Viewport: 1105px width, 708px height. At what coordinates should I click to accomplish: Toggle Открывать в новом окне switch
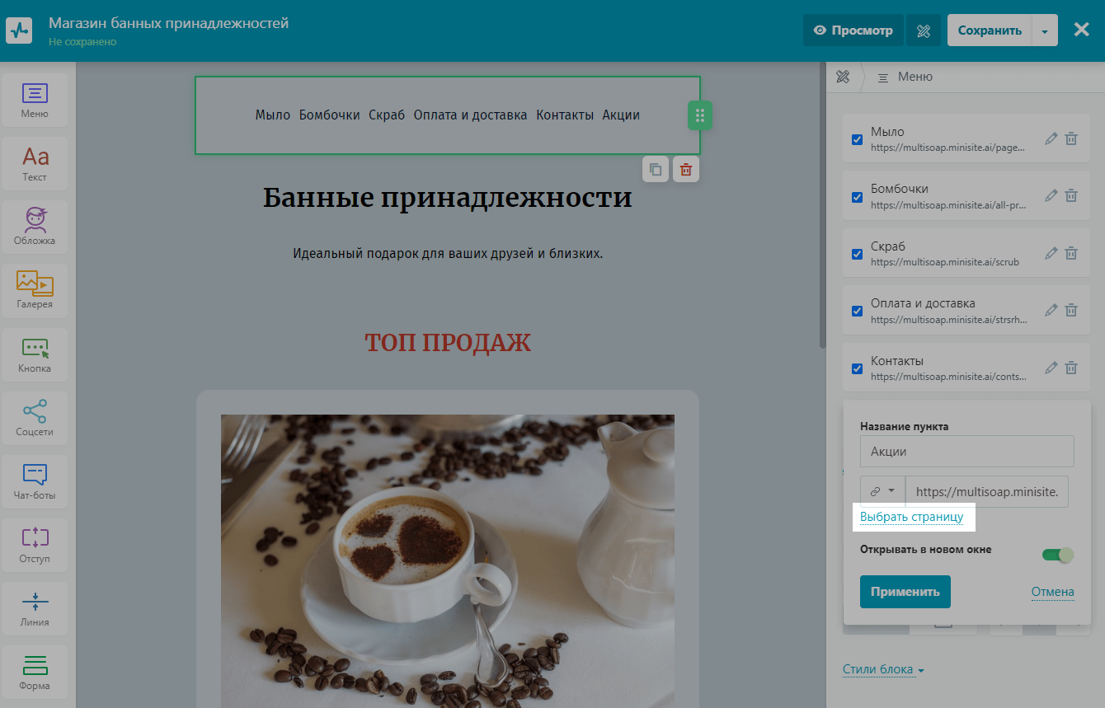click(x=1058, y=555)
